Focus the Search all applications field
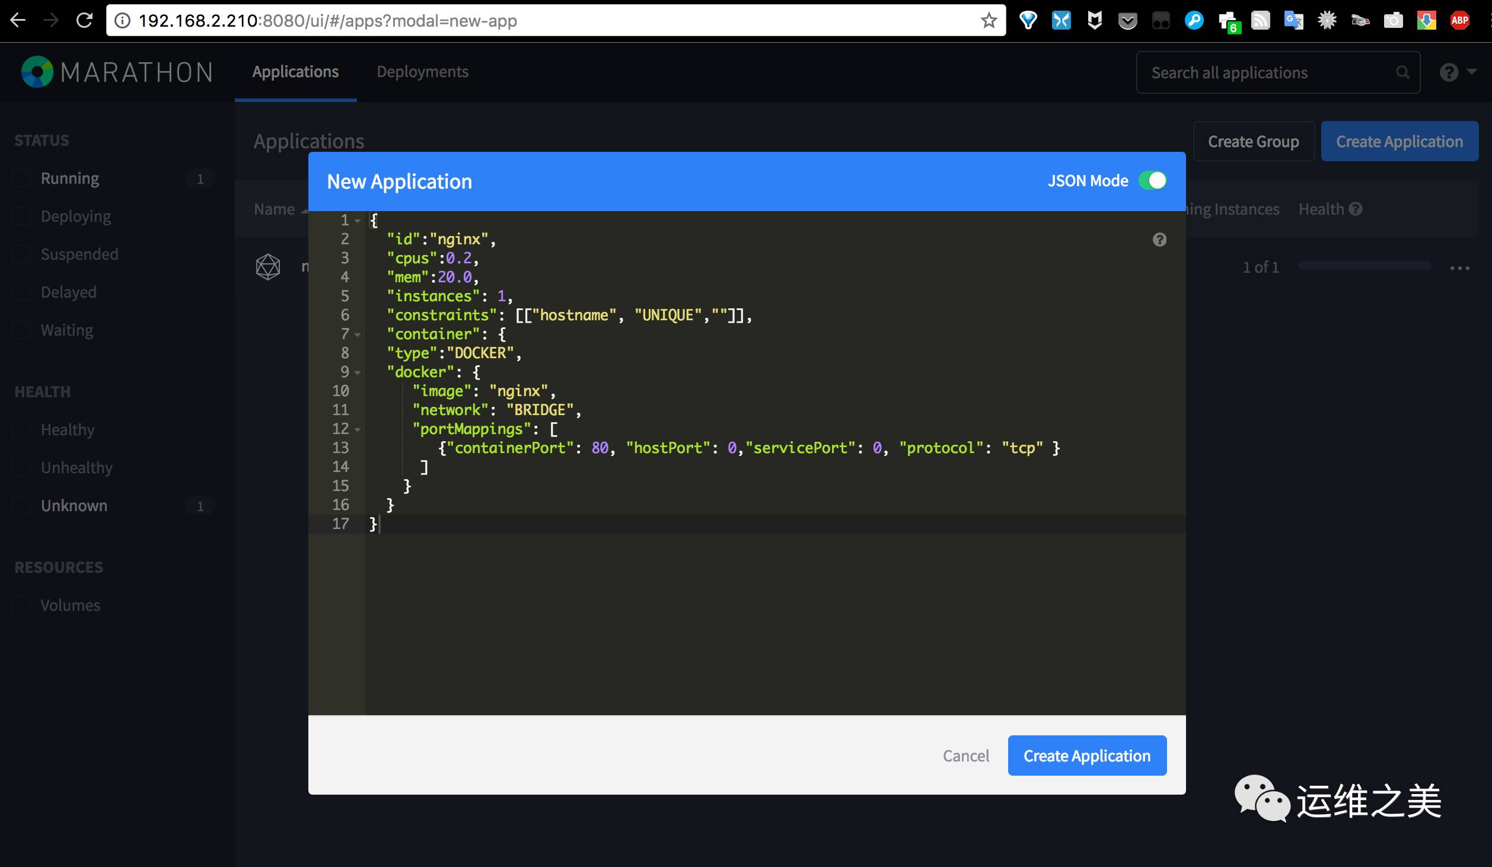1492x867 pixels. (x=1278, y=72)
